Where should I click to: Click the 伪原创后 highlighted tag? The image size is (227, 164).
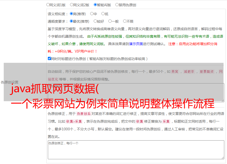pos(84,114)
